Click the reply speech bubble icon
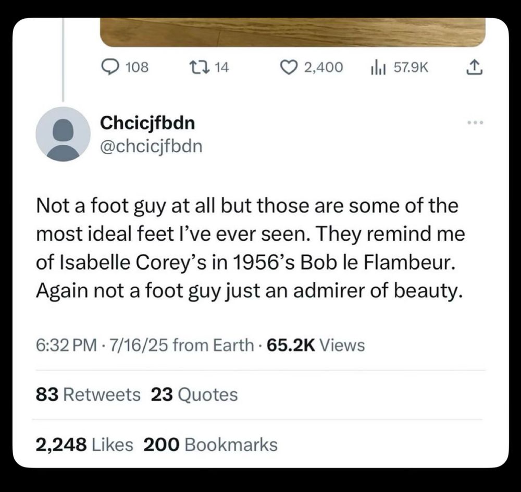The image size is (521, 492). (109, 67)
